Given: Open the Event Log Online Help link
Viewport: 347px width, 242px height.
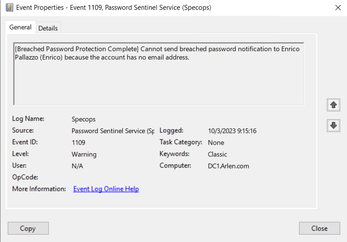Looking at the screenshot, I should 106,189.
